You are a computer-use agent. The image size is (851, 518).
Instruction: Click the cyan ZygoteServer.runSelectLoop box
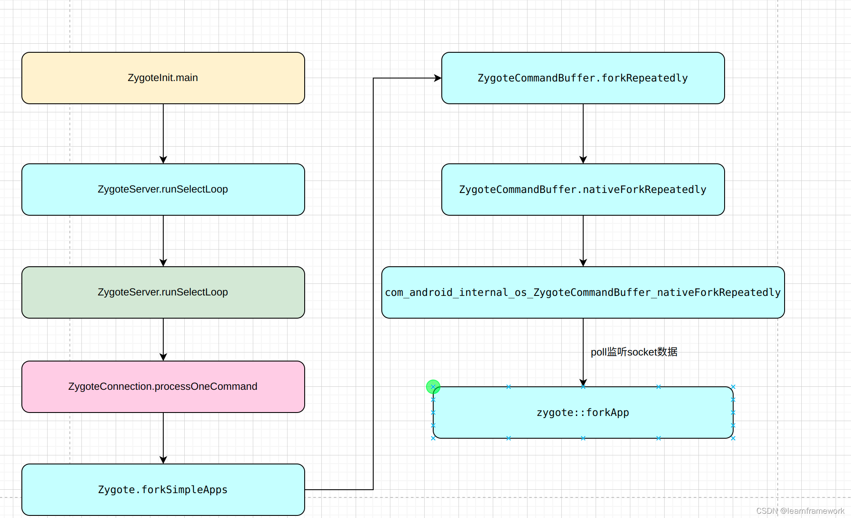tap(163, 190)
